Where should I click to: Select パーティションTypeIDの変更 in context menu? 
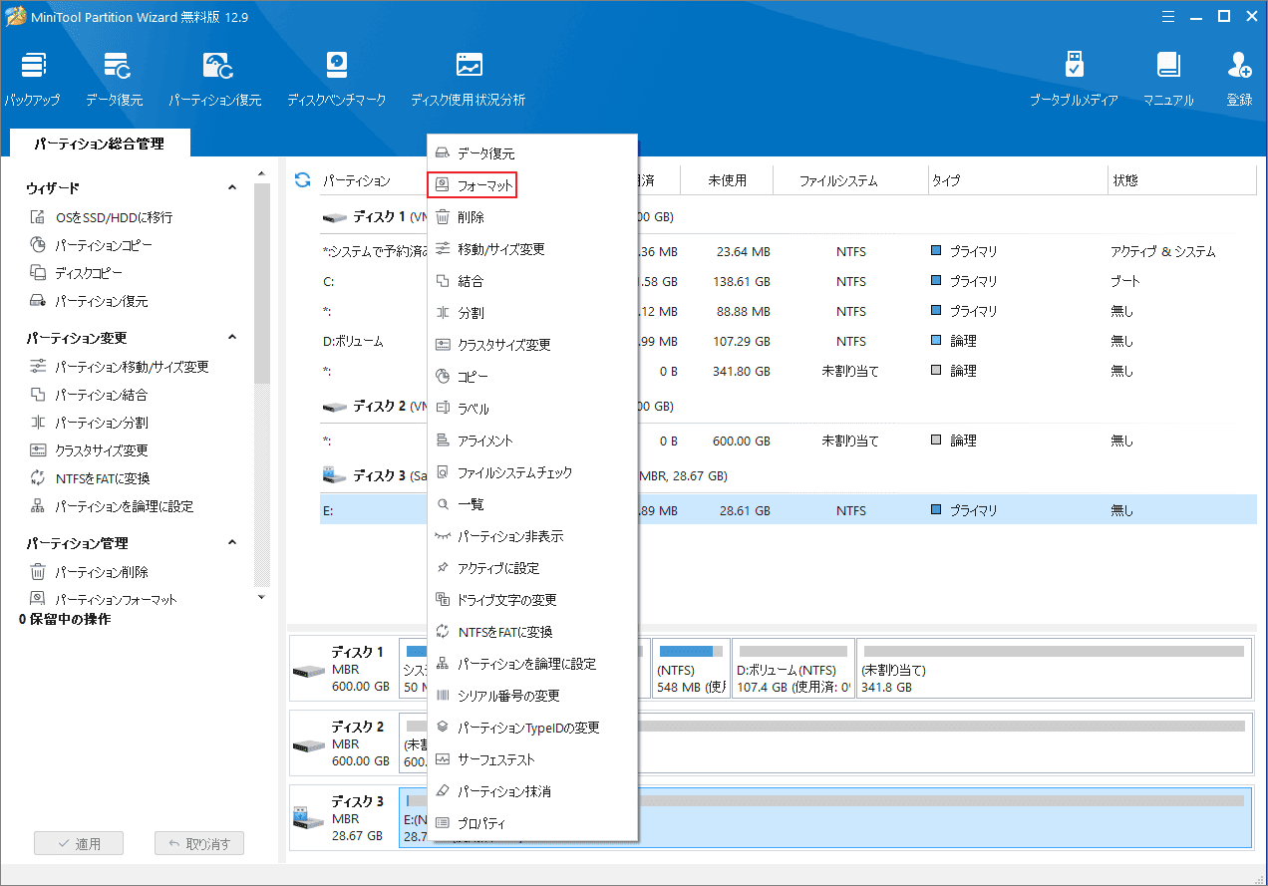point(532,728)
